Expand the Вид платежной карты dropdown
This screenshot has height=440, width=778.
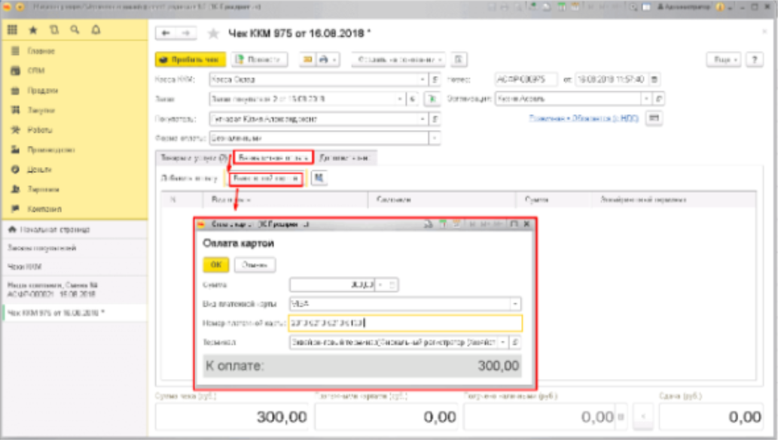coord(515,304)
